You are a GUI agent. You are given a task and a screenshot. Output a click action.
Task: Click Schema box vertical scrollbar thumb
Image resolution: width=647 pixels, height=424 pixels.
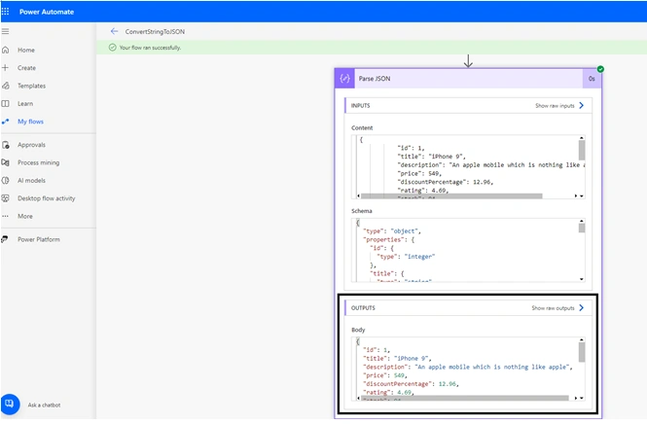tap(582, 229)
